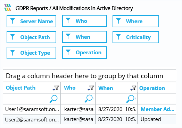Open the Member Ad... operation link
182x128 pixels.
click(157, 109)
